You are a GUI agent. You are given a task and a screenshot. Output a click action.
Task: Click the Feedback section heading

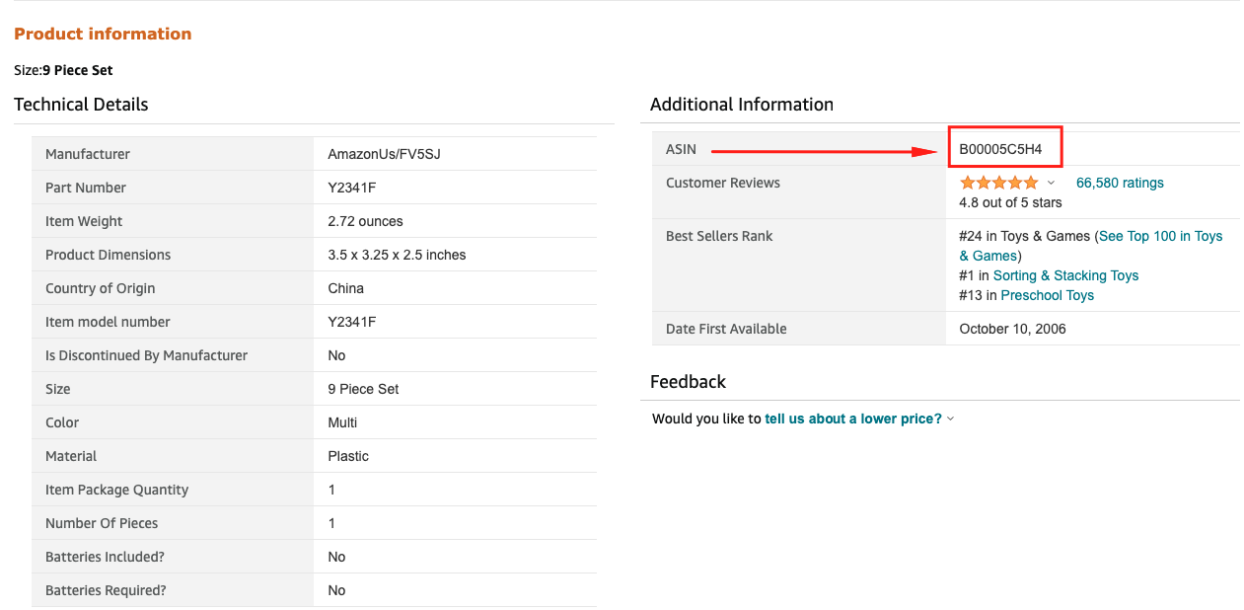coord(687,382)
